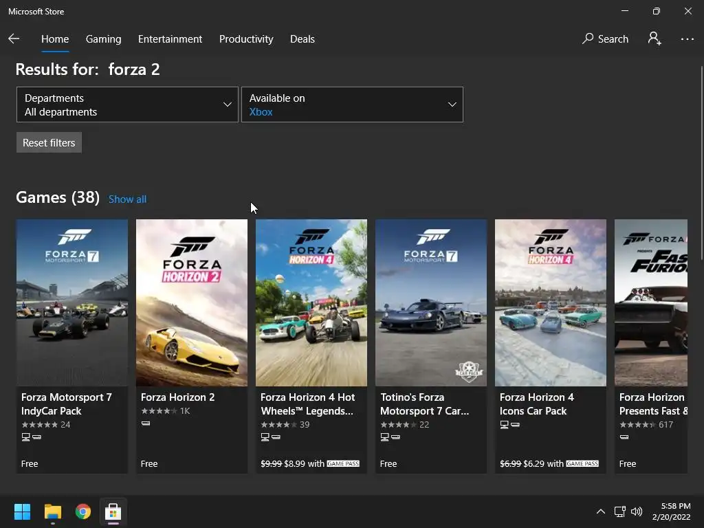Click the Games (38) heading
The width and height of the screenshot is (704, 528).
58,197
